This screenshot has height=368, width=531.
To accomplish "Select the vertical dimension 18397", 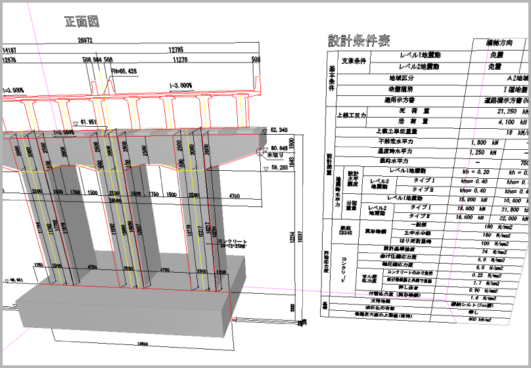I will (x=301, y=236).
